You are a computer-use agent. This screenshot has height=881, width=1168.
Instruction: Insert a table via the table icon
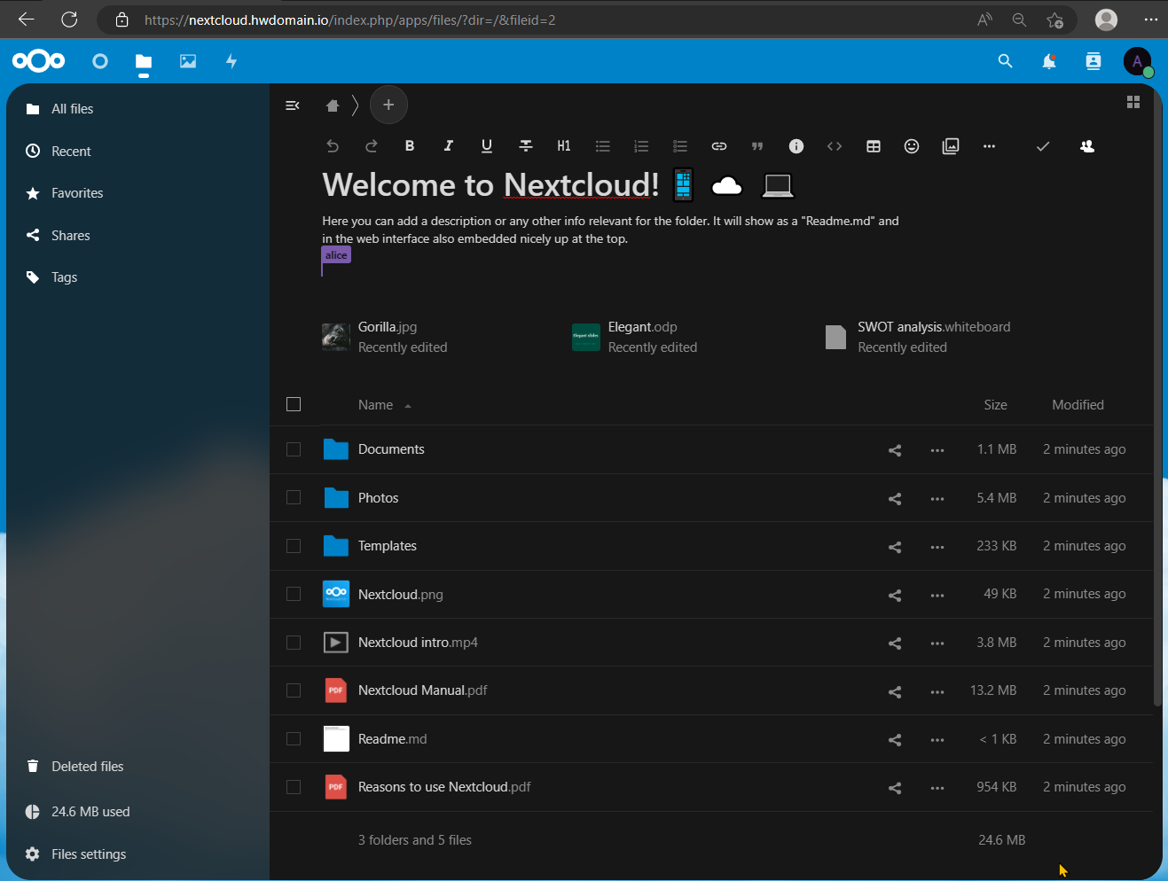[x=874, y=146]
